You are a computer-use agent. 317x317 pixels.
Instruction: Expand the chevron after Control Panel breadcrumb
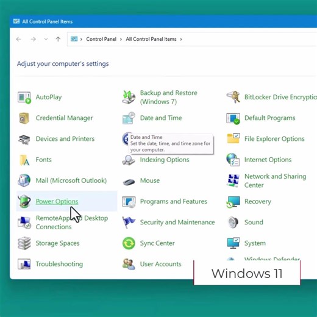point(121,39)
